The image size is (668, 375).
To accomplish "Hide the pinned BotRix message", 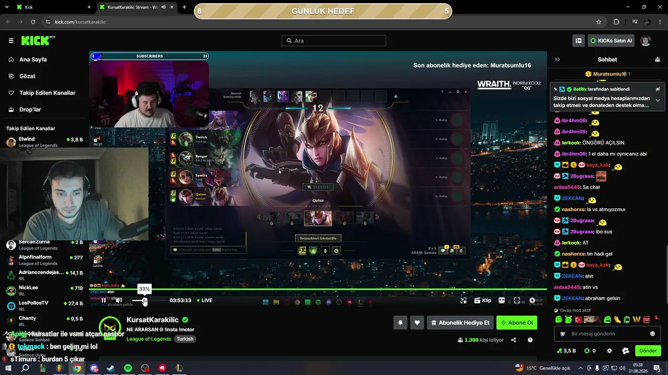I will [x=658, y=89].
